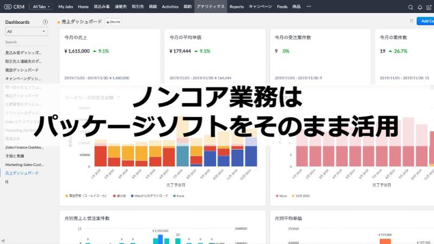Switch to 見込み客 tab

click(101, 7)
